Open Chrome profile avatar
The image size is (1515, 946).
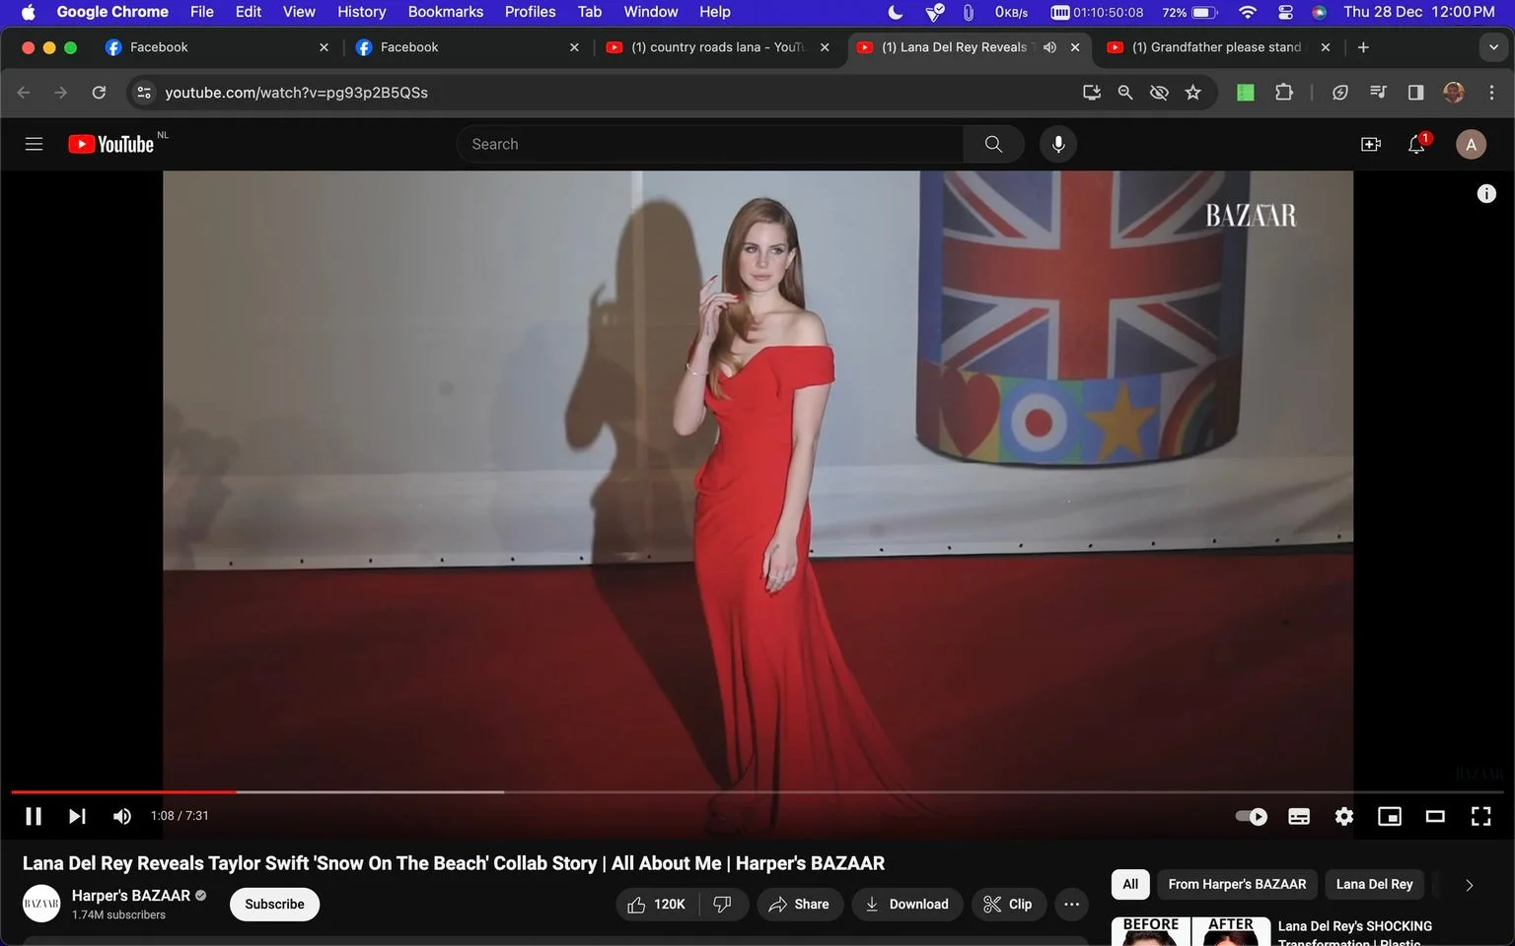(x=1454, y=93)
